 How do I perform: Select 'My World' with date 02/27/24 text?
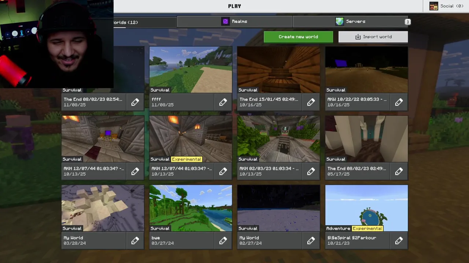pos(249,238)
